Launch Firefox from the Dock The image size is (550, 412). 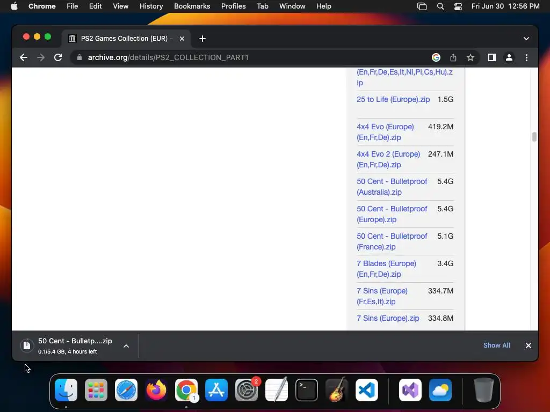[156, 390]
